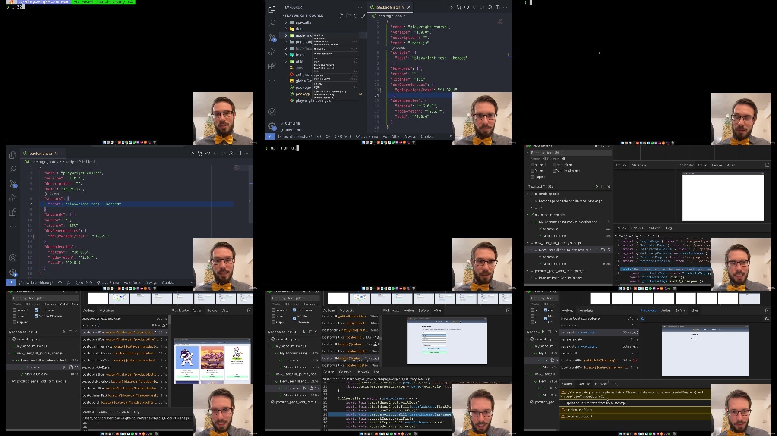This screenshot has width=777, height=436.
Task: Expand 'homepage has title and links' test row
Action: click(x=531, y=201)
